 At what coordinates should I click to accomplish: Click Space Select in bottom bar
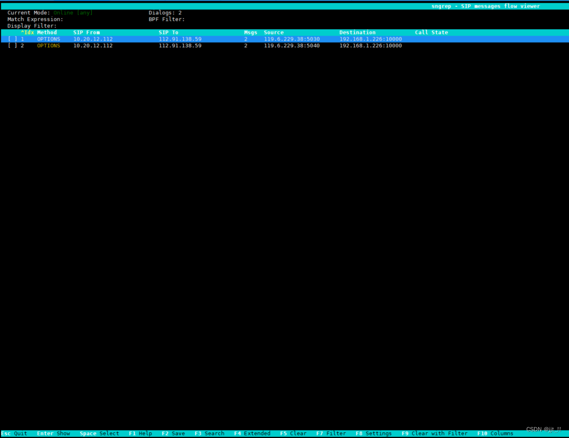point(100,433)
